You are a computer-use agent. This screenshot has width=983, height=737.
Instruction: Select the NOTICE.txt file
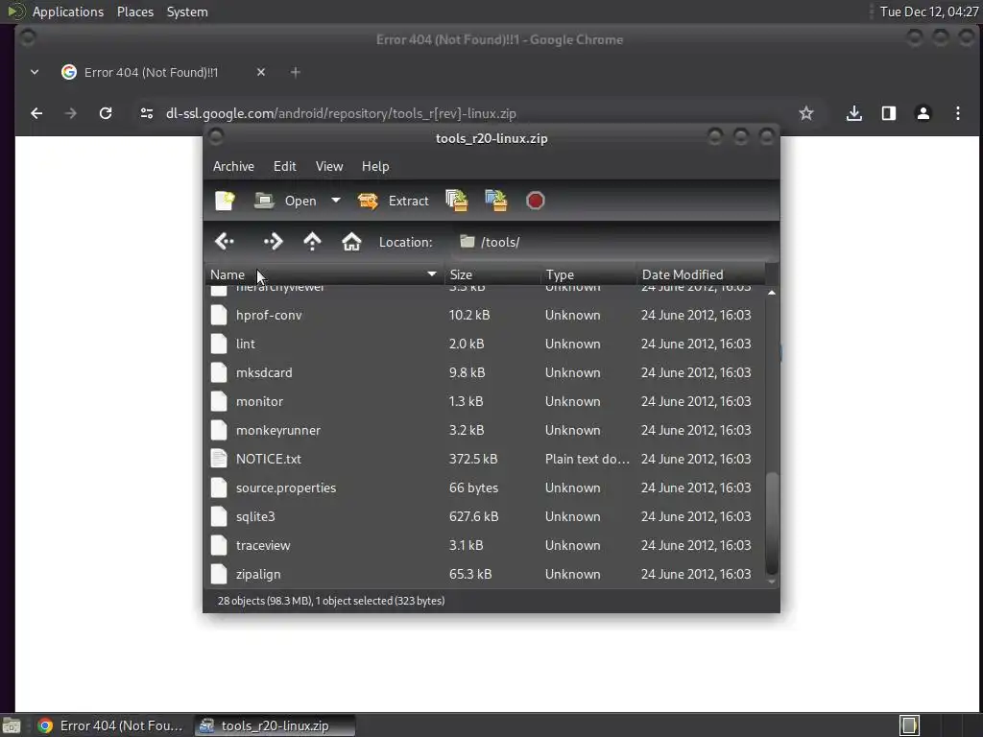coord(484,459)
